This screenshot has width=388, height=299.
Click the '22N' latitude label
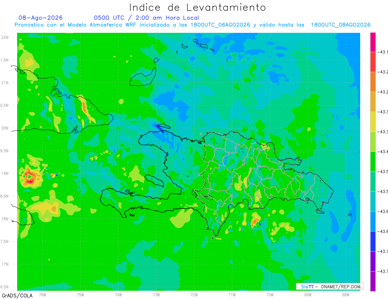(x=5, y=37)
